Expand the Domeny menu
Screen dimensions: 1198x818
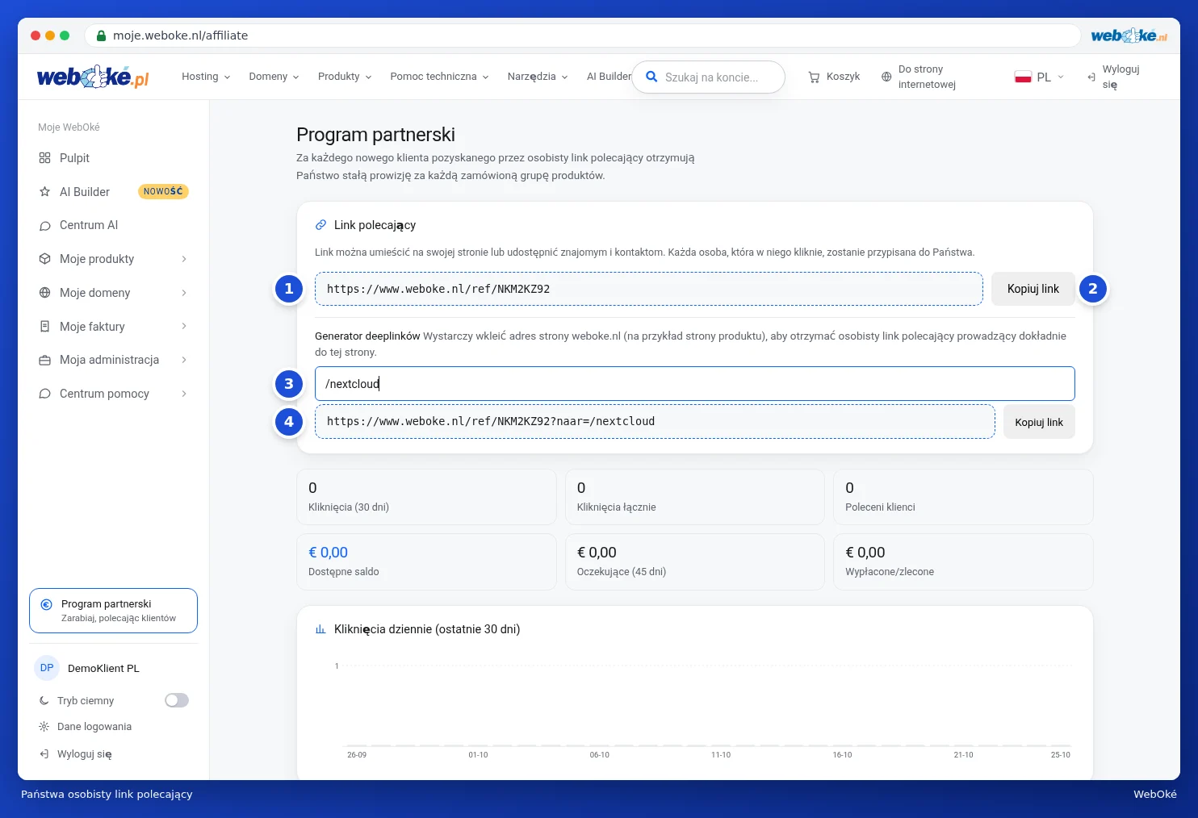(274, 77)
